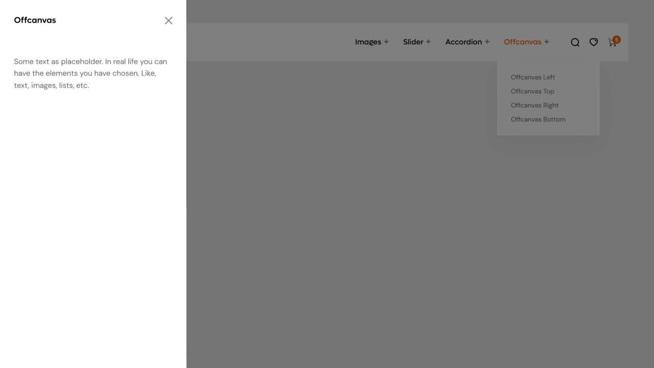Open the Offcanvas menu item
The height and width of the screenshot is (368, 654).
pos(522,42)
